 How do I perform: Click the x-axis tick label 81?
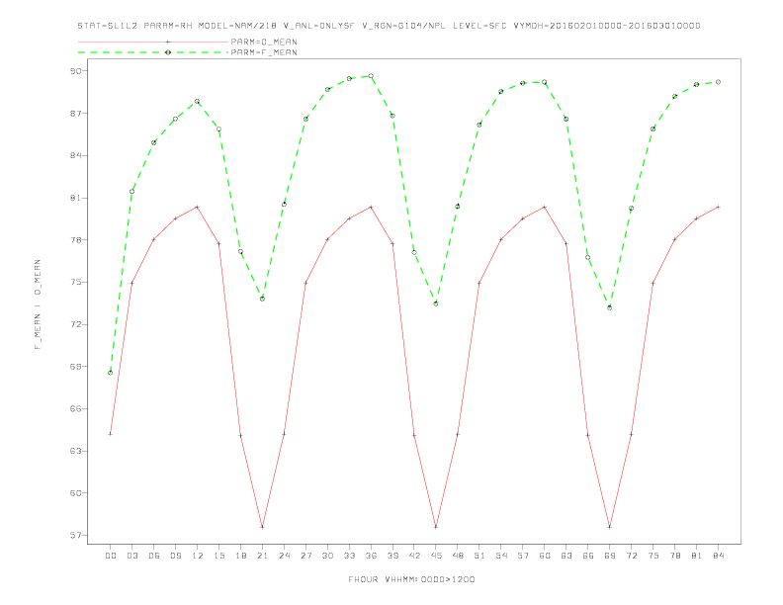(697, 556)
